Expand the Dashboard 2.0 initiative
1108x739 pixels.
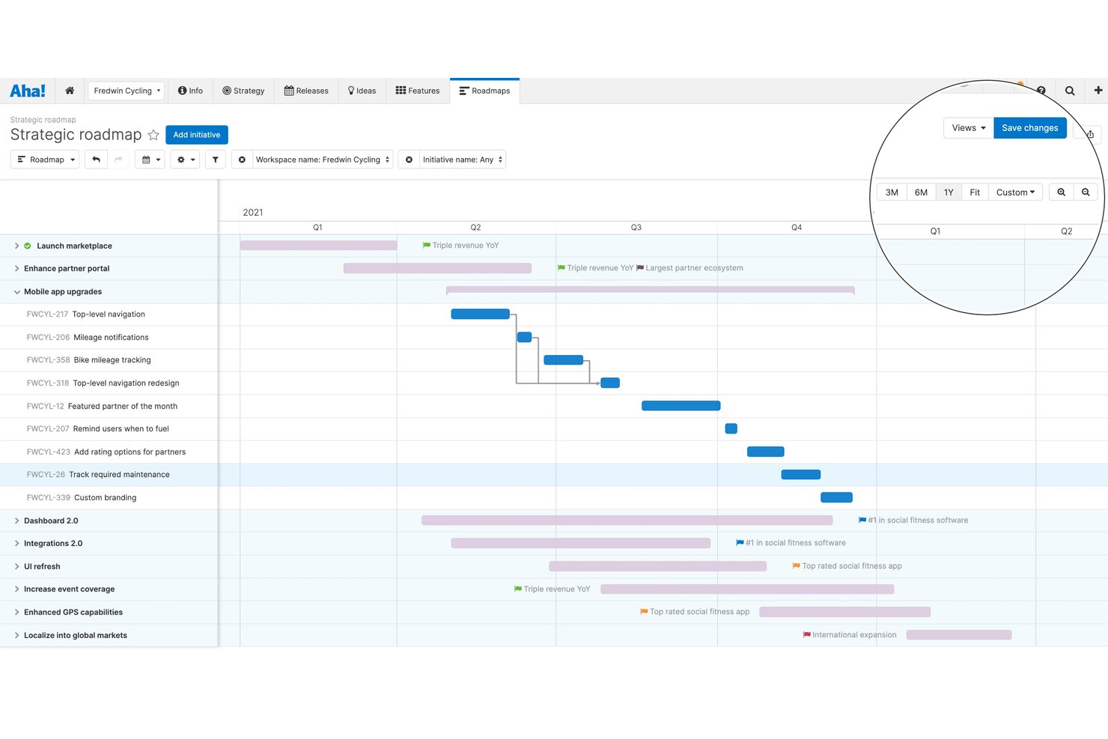pos(16,520)
